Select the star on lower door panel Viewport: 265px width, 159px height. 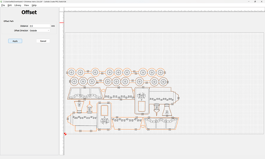[x=104, y=121]
